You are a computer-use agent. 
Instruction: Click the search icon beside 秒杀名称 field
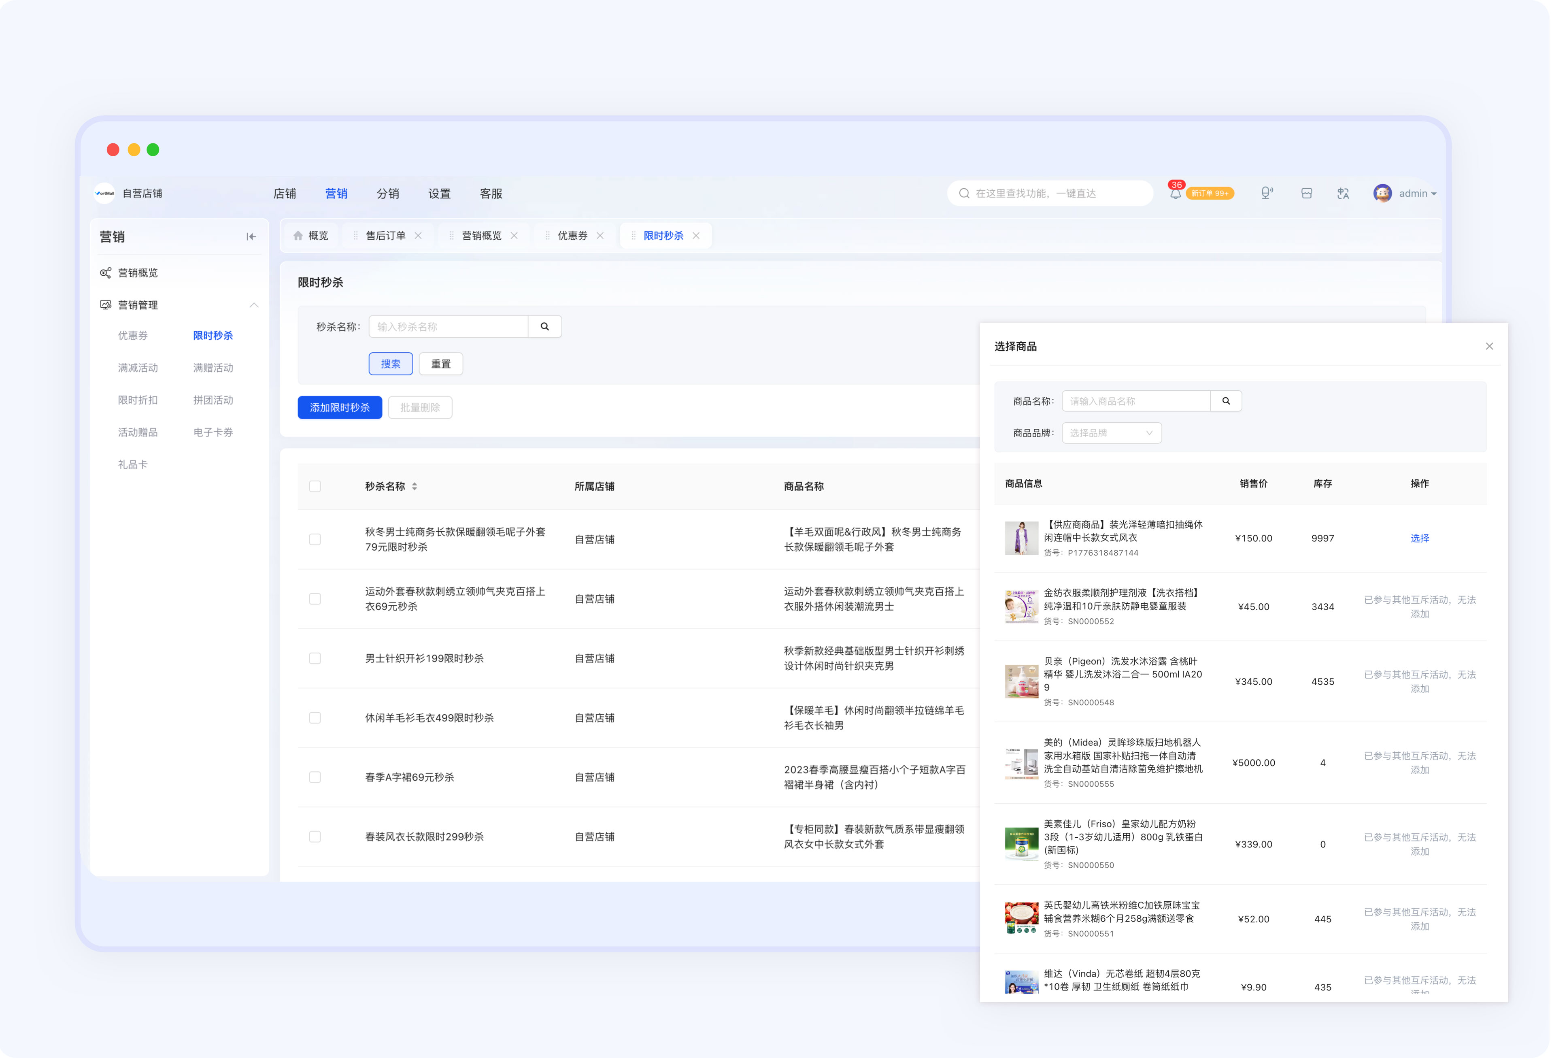[x=544, y=327]
